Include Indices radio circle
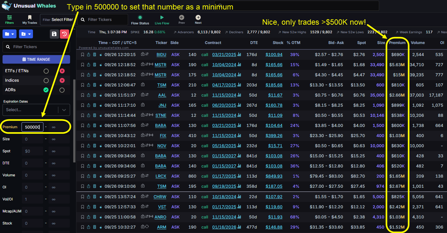Screen dimensions: 447x233 coord(46,80)
